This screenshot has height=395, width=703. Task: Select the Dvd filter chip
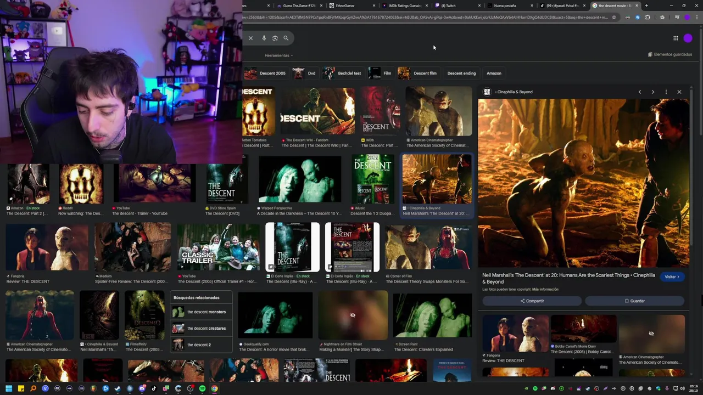coord(305,73)
